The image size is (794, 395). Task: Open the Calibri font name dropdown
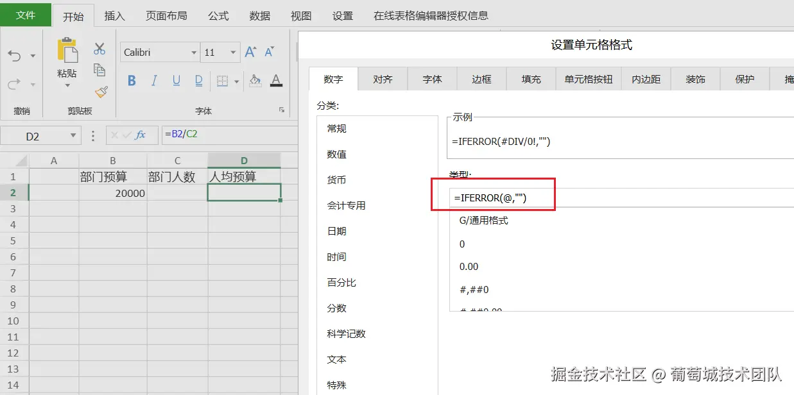click(194, 53)
